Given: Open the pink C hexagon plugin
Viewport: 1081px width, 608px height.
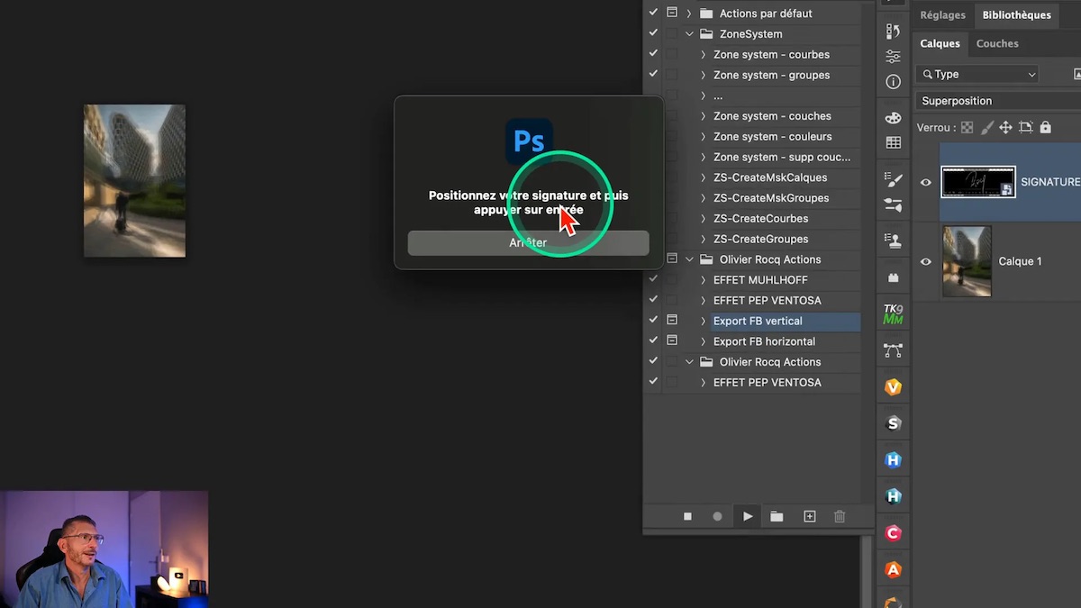Looking at the screenshot, I should [x=893, y=533].
